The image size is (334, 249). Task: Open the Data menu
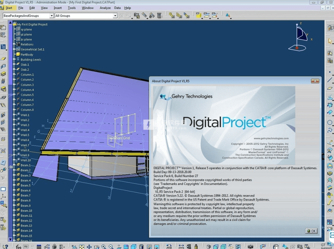[118, 8]
